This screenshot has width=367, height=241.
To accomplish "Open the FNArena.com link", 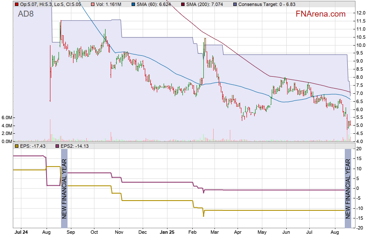I will click(x=320, y=14).
